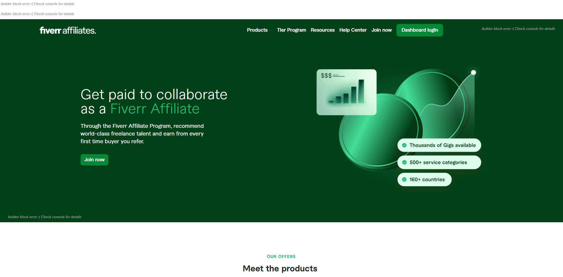563x277 pixels.
Task: Click the check icon beside 160+ countries
Action: 404,180
